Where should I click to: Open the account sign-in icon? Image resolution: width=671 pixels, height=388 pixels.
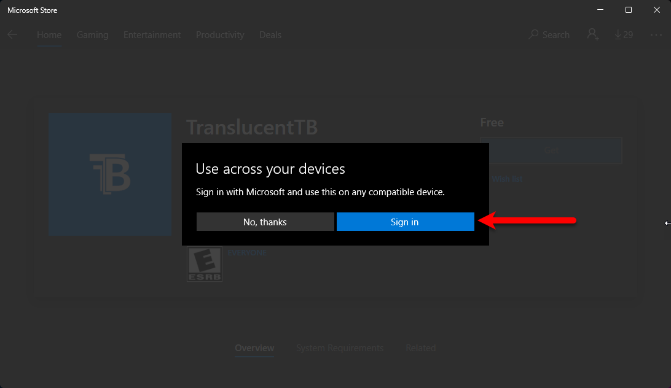coord(593,34)
